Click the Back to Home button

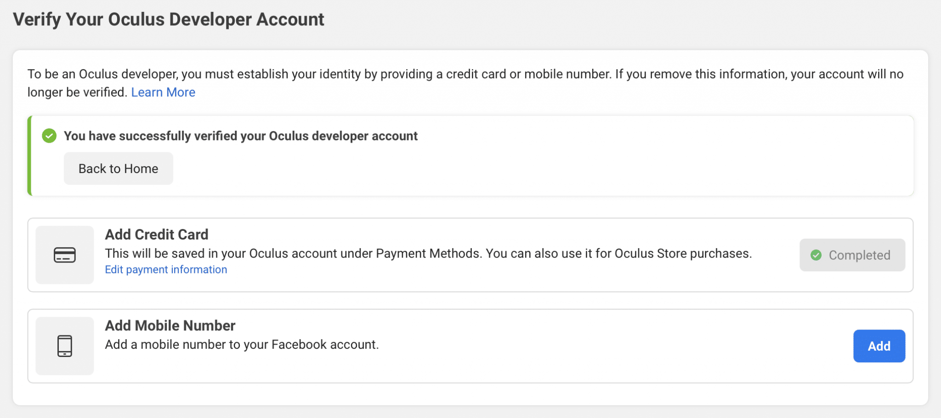[118, 168]
